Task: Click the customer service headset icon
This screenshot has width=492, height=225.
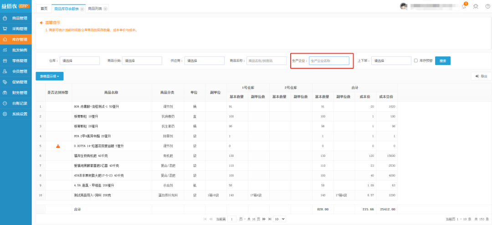Action: coord(476,6)
